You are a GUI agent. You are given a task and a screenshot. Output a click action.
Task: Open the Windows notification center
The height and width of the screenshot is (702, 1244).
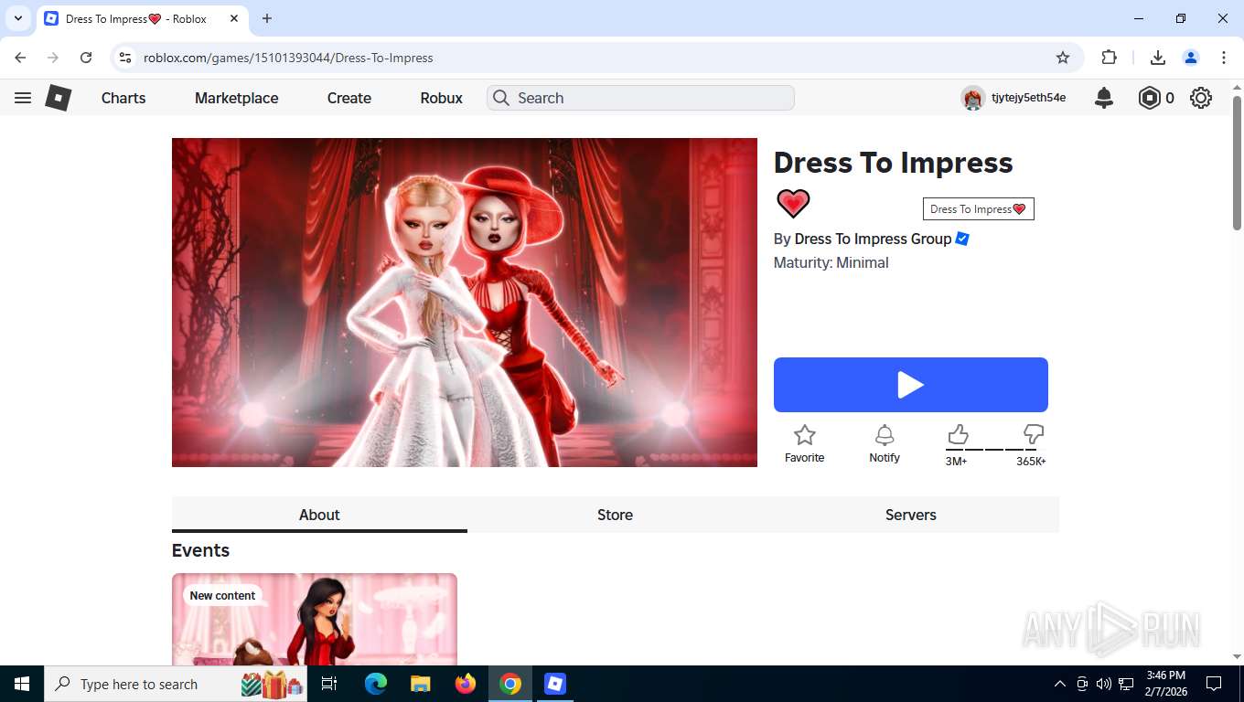click(x=1214, y=684)
